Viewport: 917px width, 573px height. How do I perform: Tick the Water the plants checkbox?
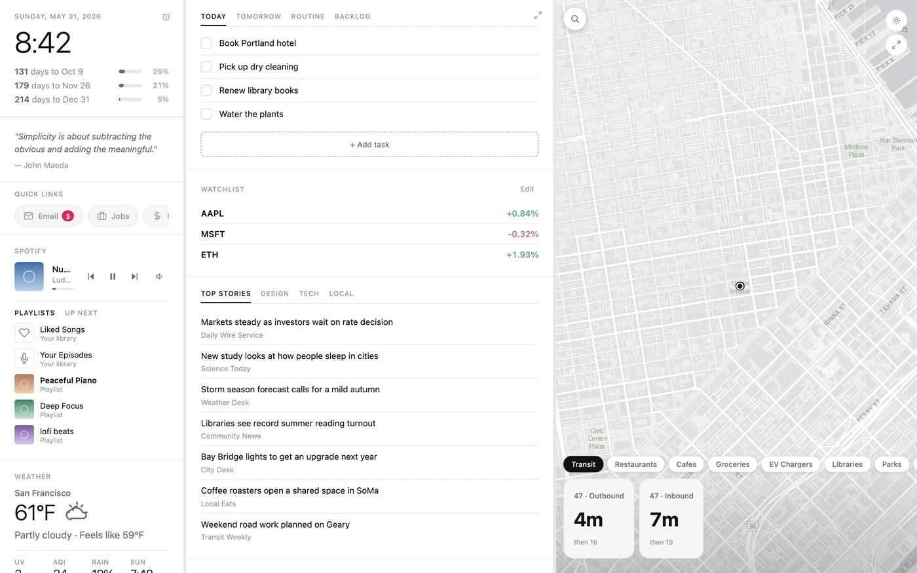click(206, 114)
